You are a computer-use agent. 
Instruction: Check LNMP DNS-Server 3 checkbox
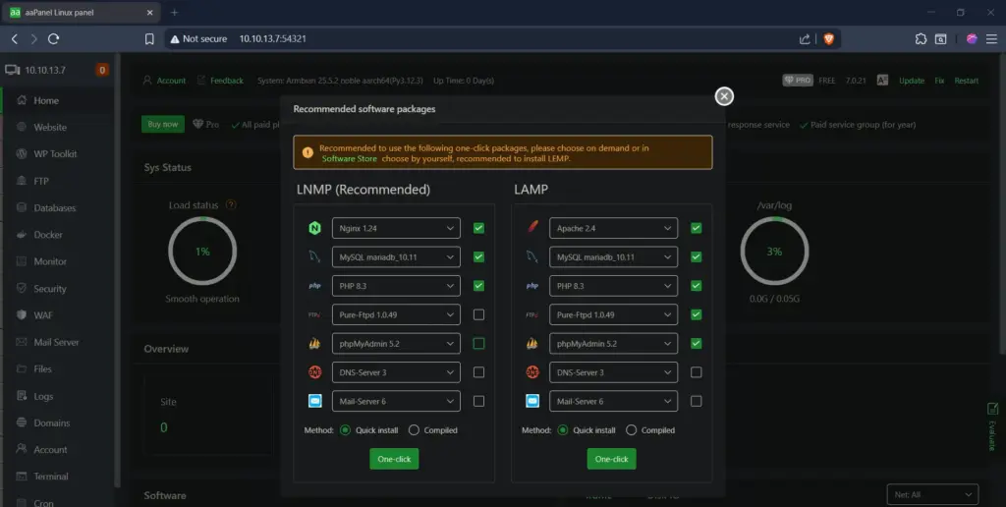(x=478, y=372)
